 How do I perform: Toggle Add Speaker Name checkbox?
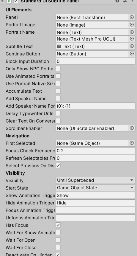[x=58, y=98]
